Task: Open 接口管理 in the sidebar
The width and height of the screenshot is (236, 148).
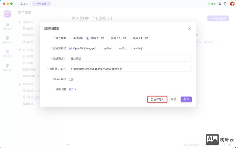Action: pyautogui.click(x=7, y=26)
